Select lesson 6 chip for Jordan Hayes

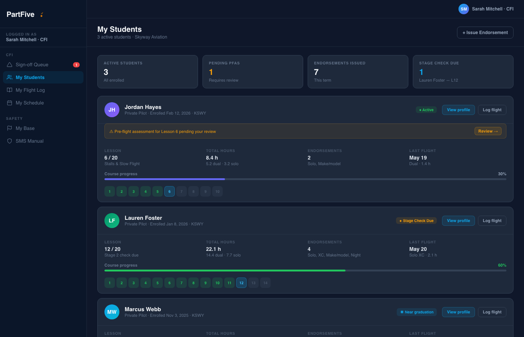coord(170,191)
